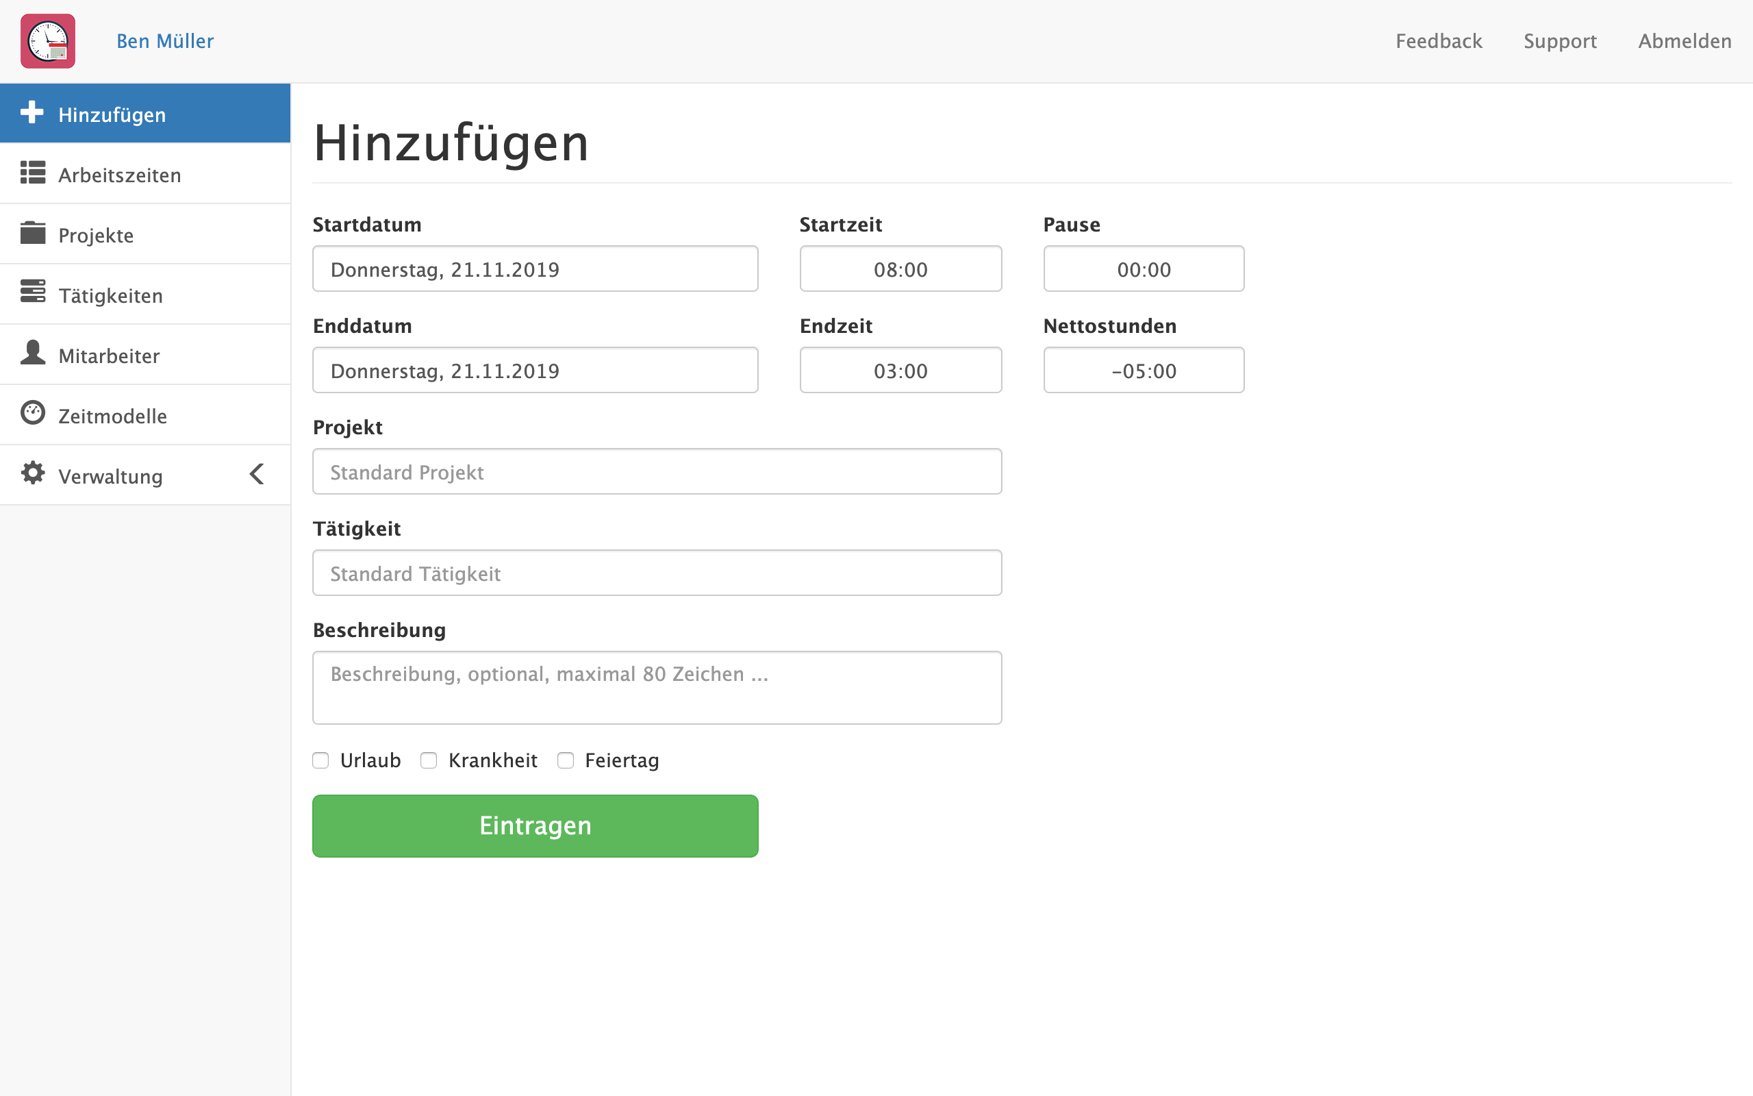Click the gauge icon beside Zeitmodelle
The height and width of the screenshot is (1096, 1753).
click(x=33, y=413)
